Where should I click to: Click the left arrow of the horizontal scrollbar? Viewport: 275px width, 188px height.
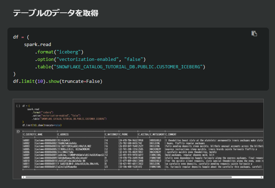point(23,177)
